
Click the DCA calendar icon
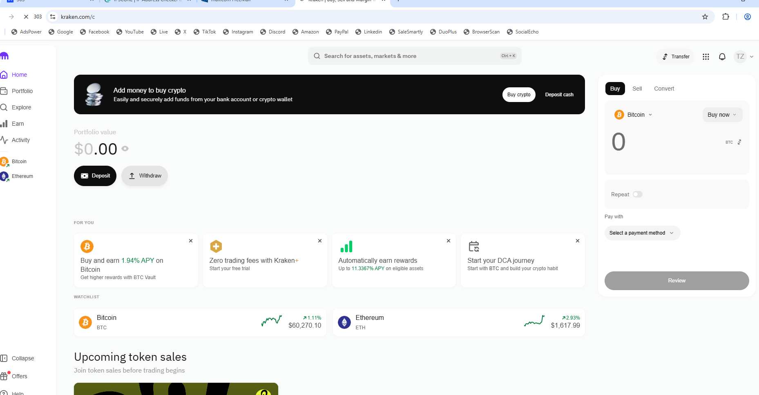474,246
